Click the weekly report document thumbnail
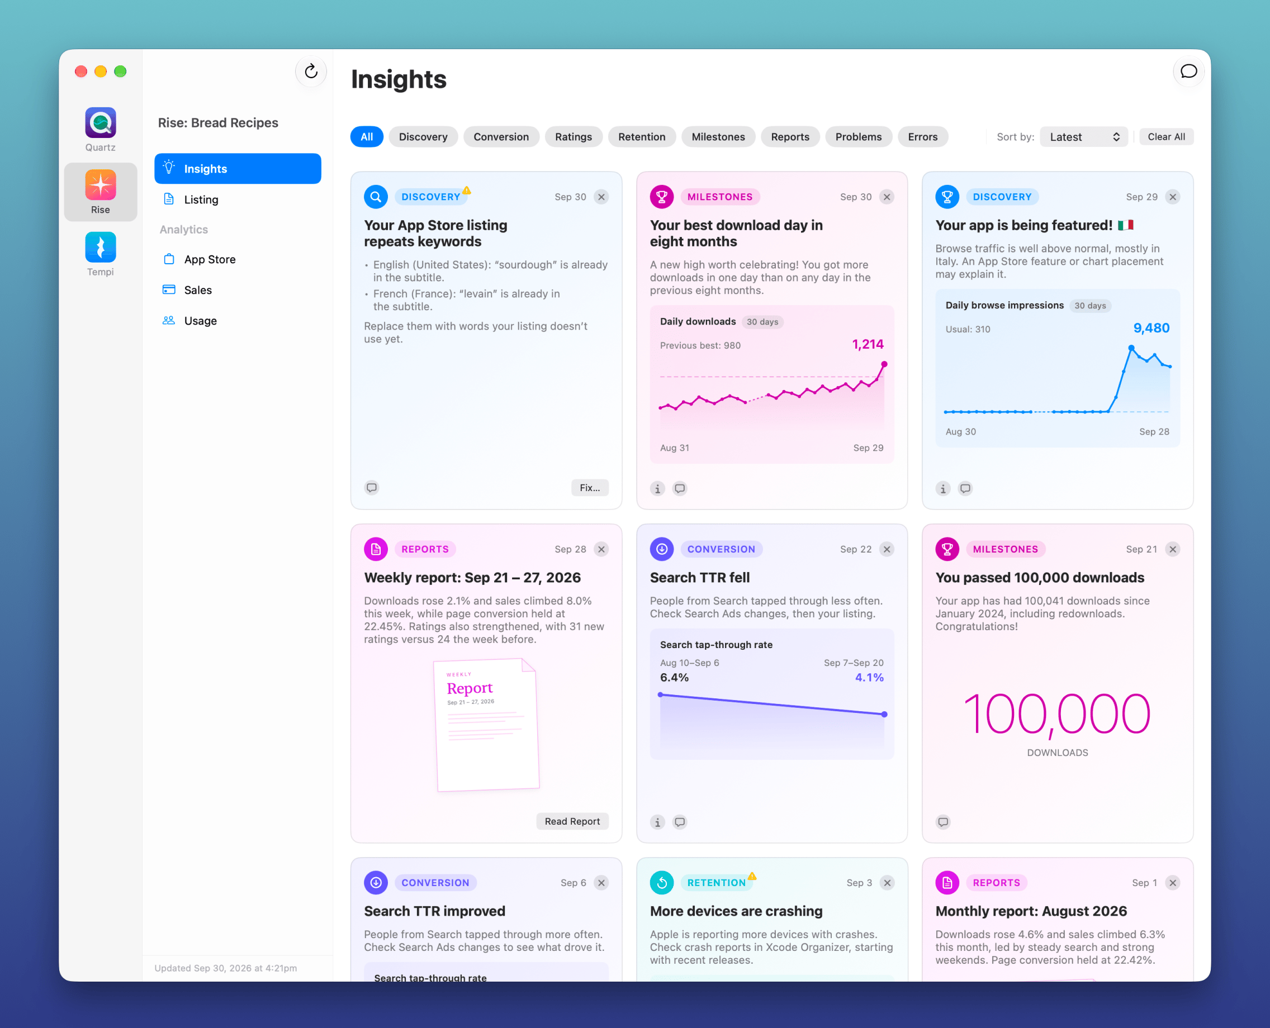 (486, 725)
